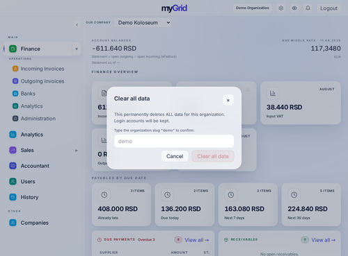Click clock icon on Next 7 days card

click(x=231, y=195)
